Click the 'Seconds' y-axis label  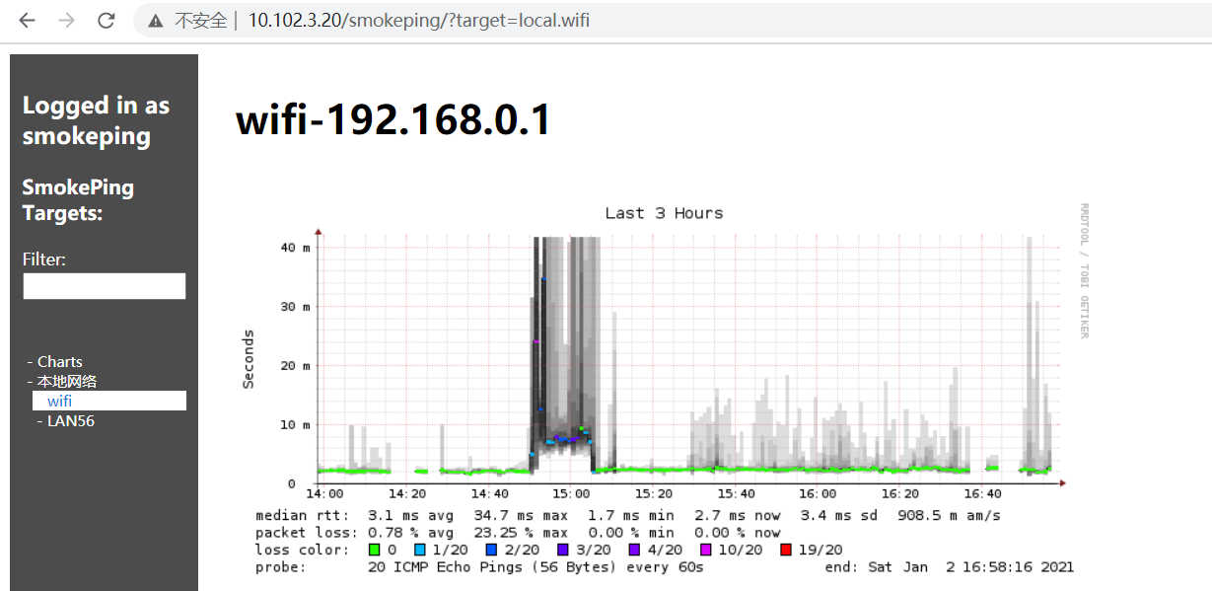tap(249, 359)
